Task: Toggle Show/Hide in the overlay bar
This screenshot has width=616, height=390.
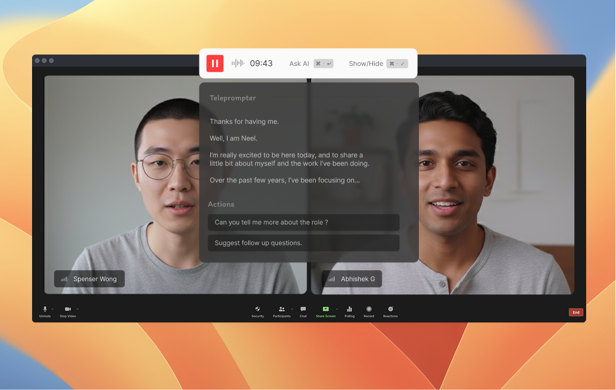Action: click(366, 64)
